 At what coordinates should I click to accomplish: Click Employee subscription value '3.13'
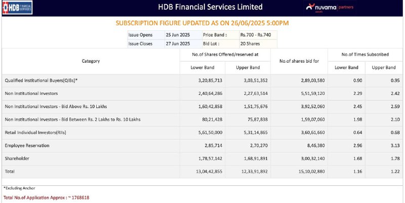point(395,145)
